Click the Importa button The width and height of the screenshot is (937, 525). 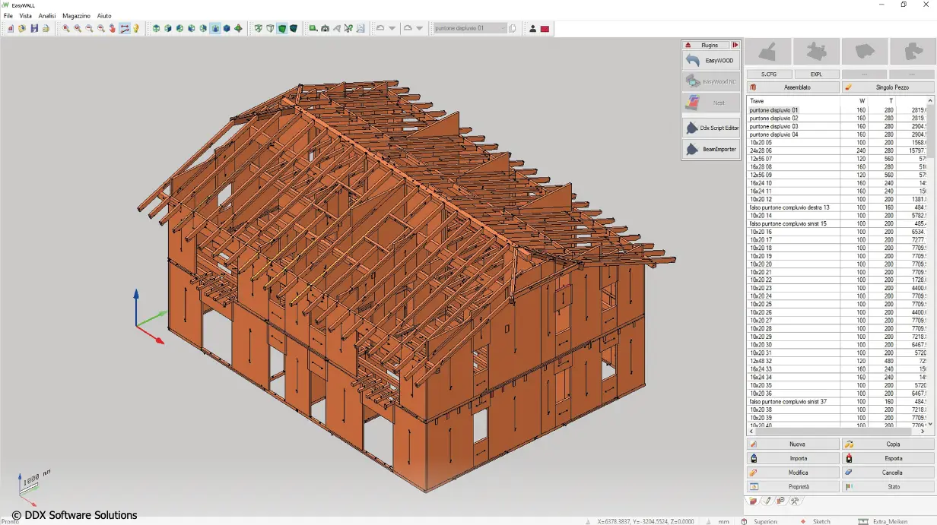tap(793, 458)
